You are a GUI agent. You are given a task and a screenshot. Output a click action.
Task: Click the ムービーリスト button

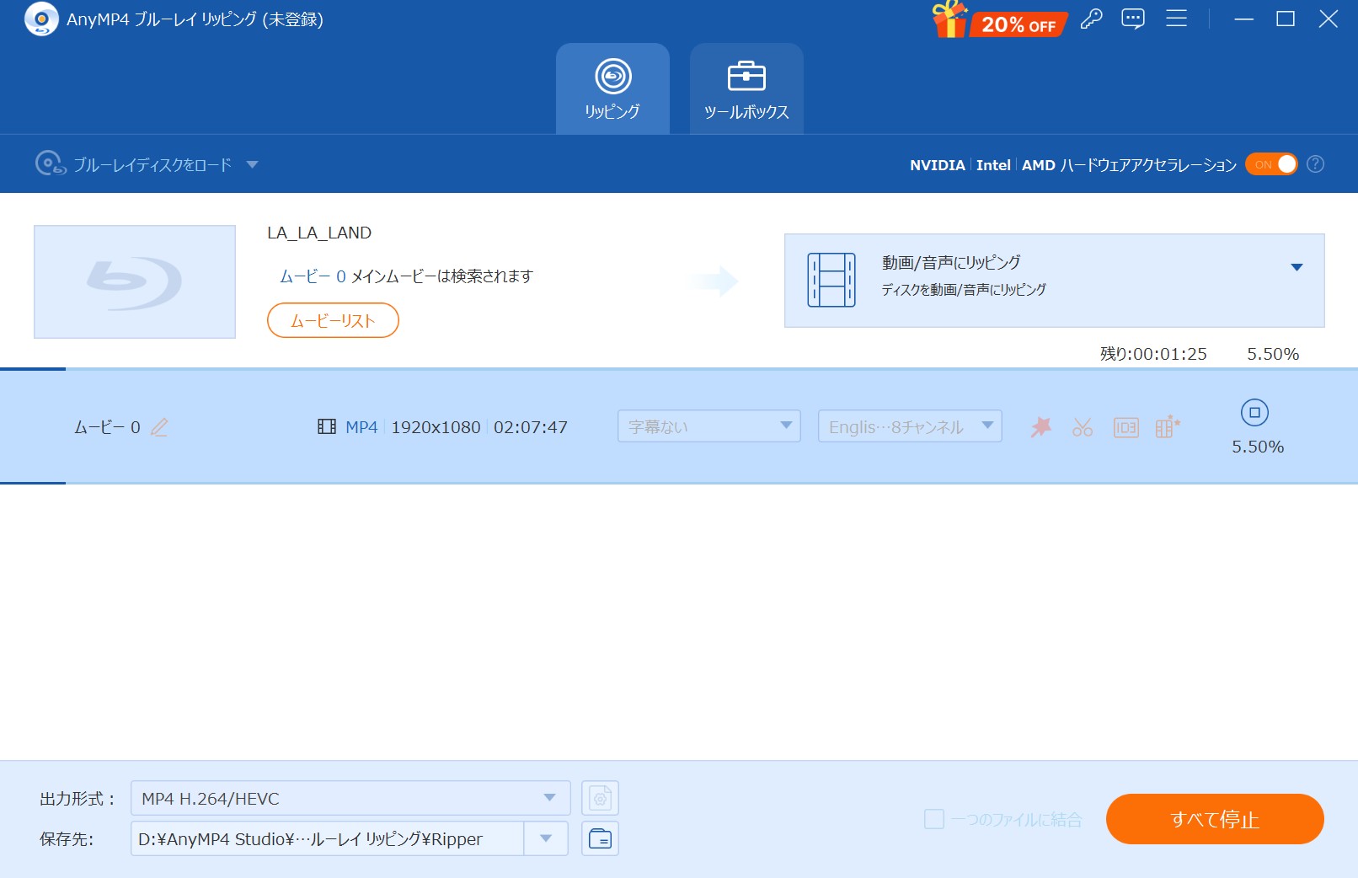point(333,320)
